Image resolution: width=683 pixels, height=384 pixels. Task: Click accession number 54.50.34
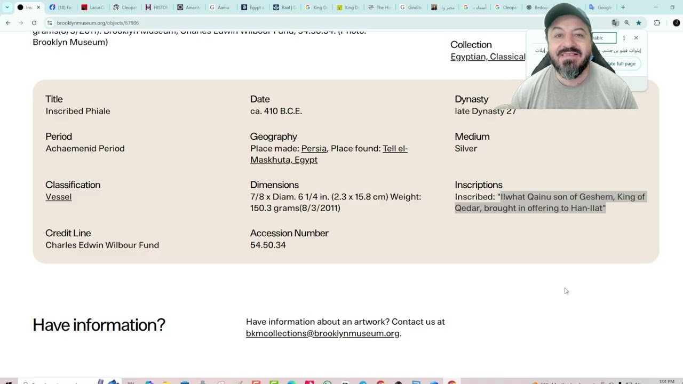pyautogui.click(x=268, y=245)
